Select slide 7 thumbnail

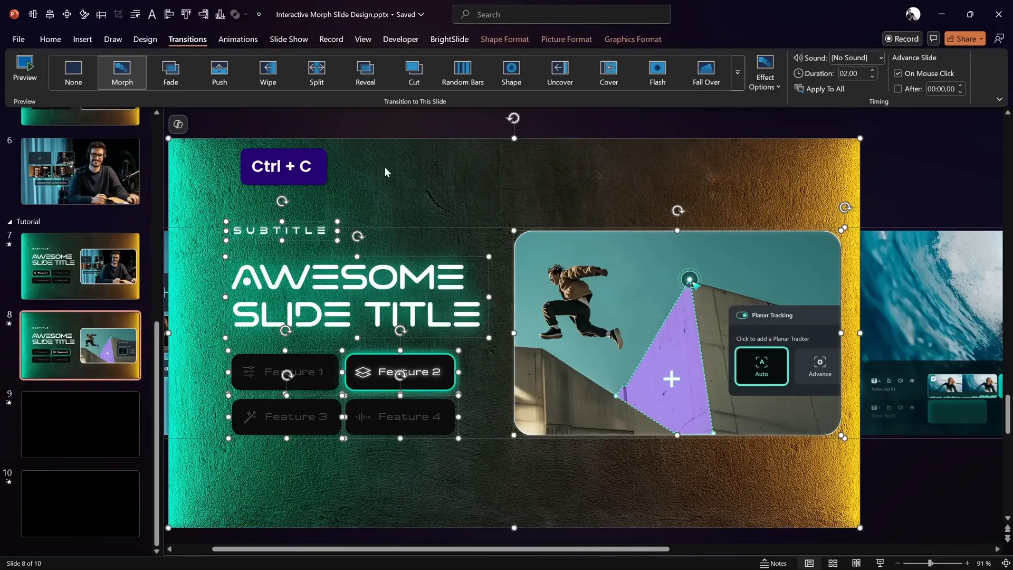coord(80,266)
